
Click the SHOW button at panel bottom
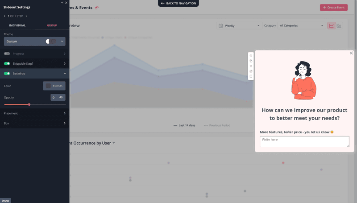[5, 200]
